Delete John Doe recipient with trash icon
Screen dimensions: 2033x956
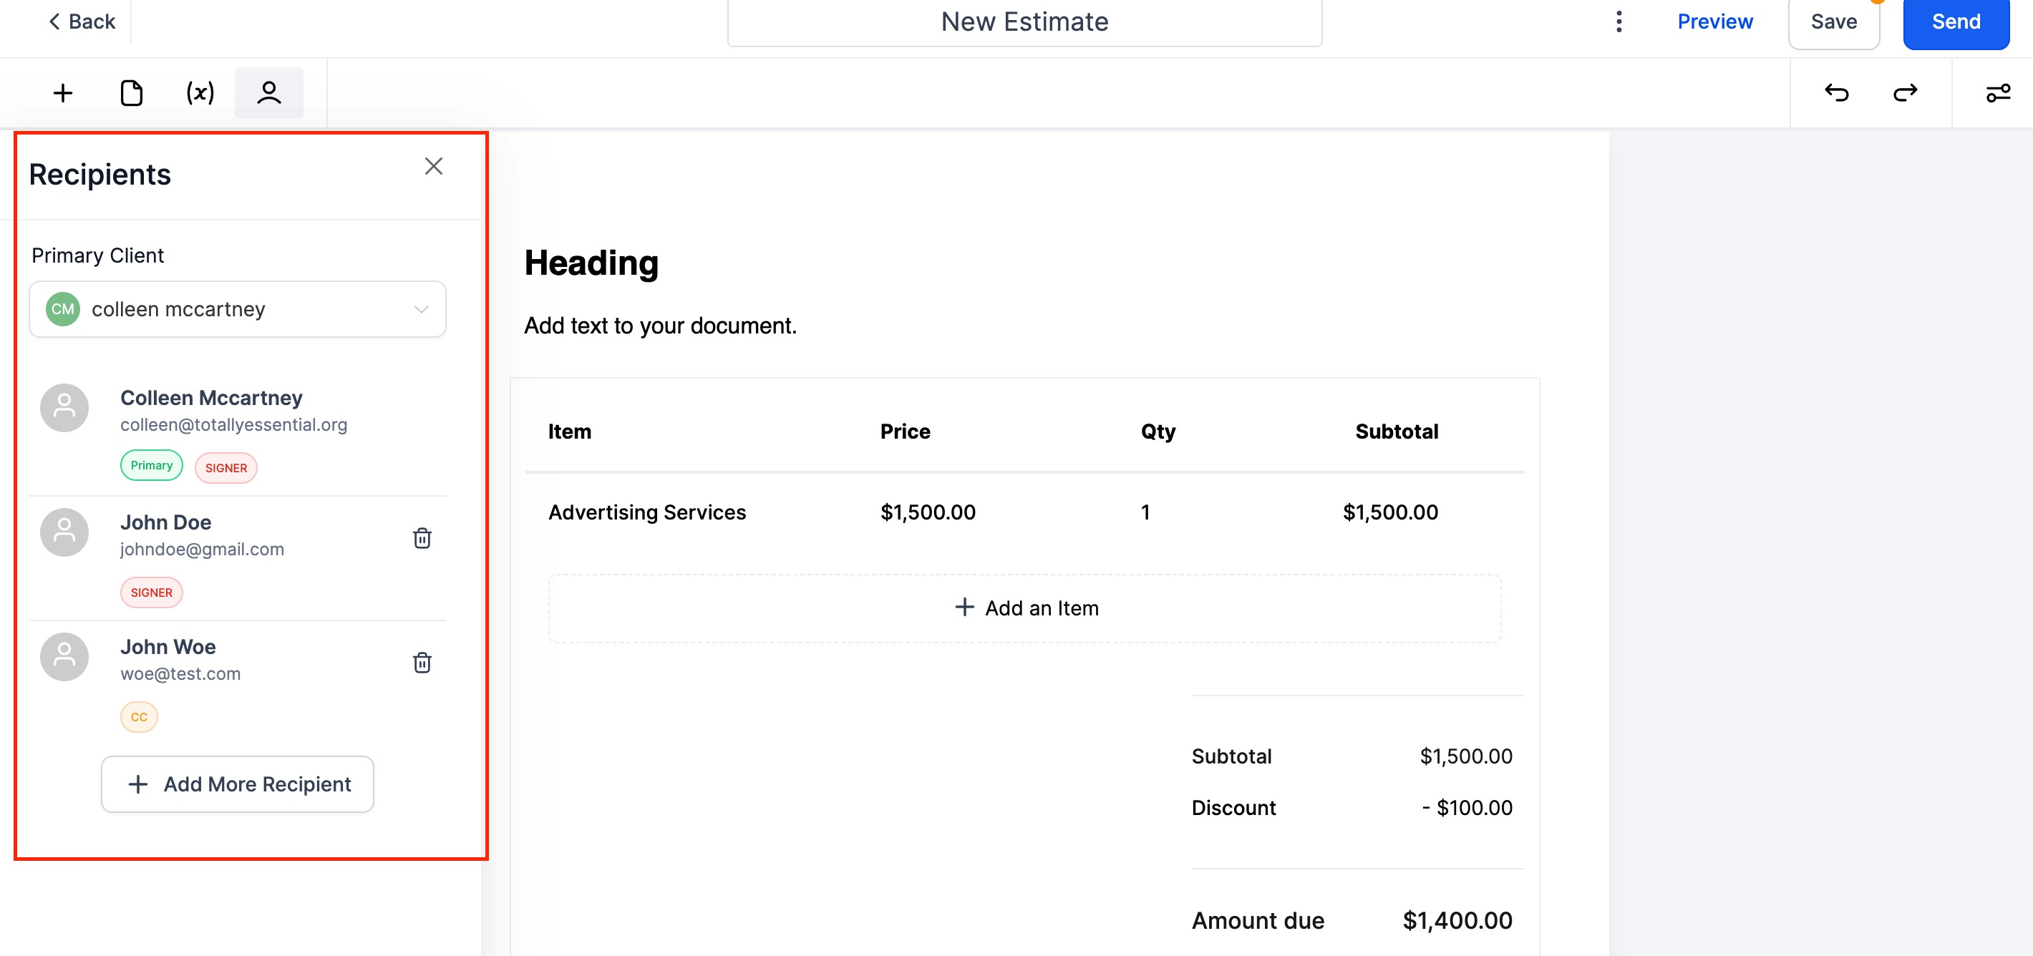tap(422, 538)
